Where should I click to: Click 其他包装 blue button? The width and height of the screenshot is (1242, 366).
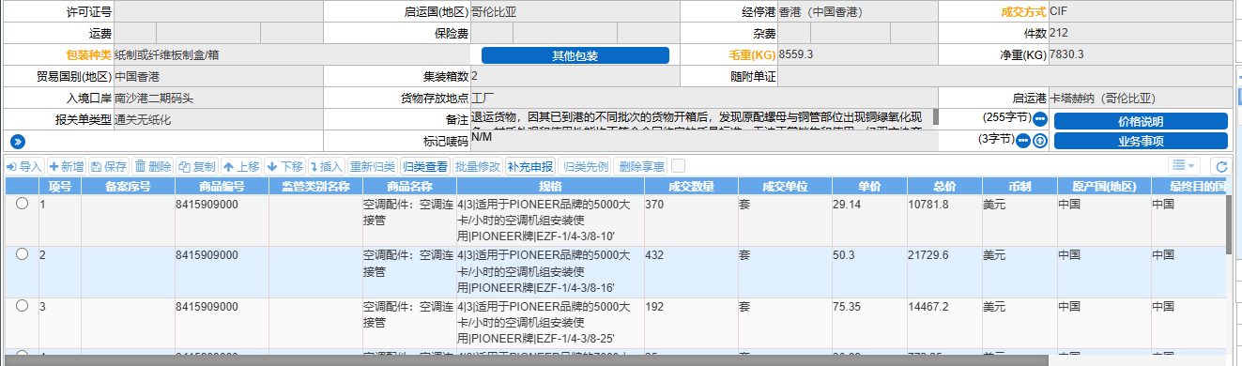(575, 55)
